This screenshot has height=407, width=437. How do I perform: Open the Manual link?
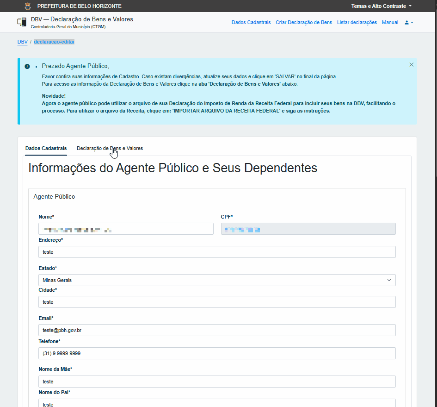[390, 22]
